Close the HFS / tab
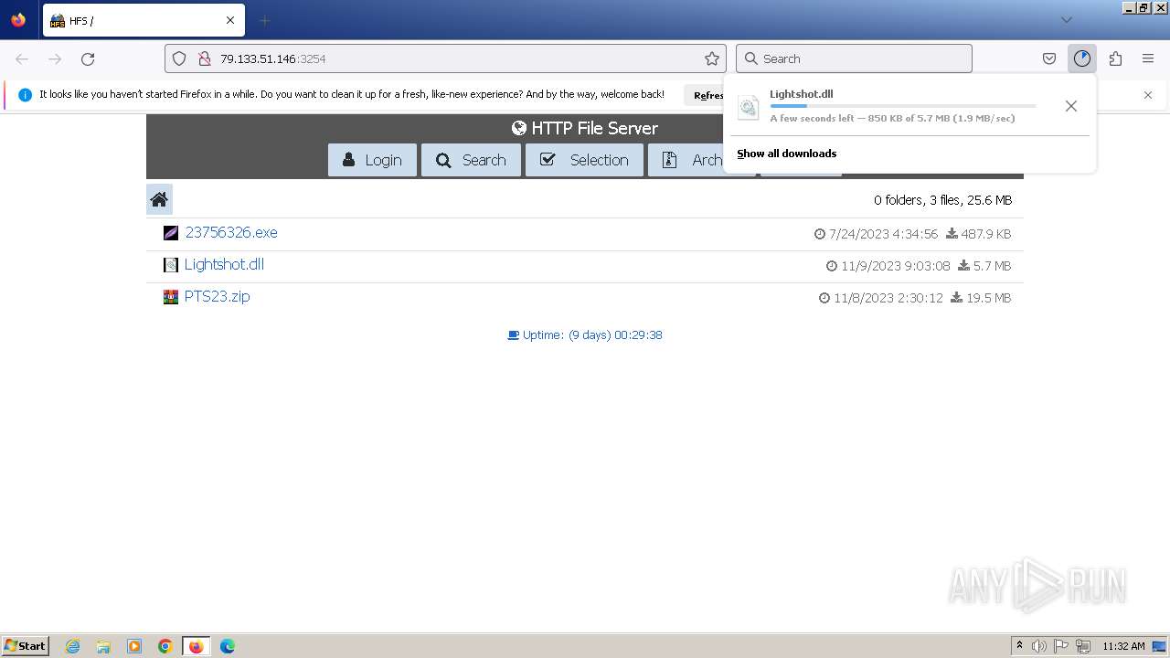 pyautogui.click(x=230, y=20)
